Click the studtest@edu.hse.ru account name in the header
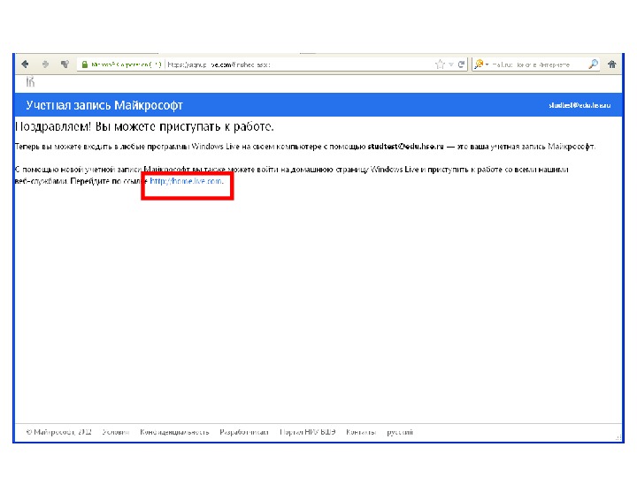 (579, 105)
